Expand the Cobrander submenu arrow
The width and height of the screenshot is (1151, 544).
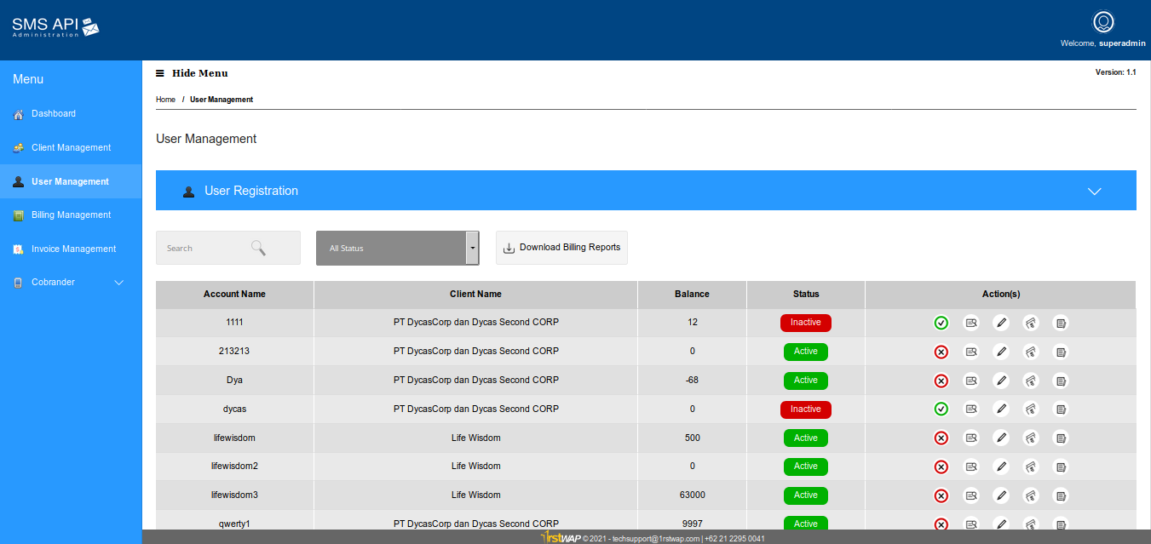119,283
